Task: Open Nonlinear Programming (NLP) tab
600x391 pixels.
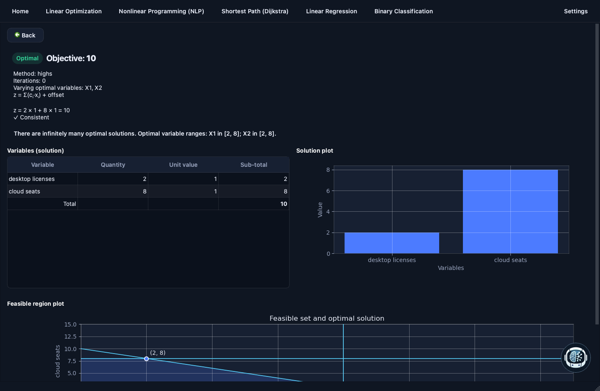Action: 161,11
